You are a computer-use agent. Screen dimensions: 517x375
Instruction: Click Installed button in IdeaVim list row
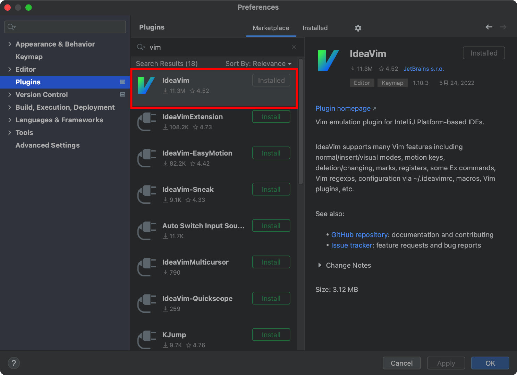[271, 80]
